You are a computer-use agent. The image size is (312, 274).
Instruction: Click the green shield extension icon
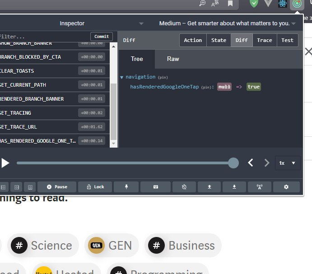pyautogui.click(x=254, y=3)
